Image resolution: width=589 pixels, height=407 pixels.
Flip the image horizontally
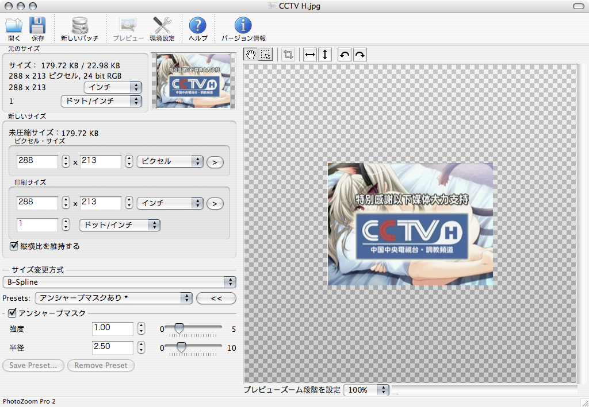(x=310, y=55)
